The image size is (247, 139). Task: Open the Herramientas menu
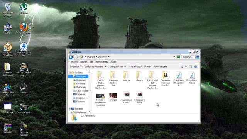102,62
